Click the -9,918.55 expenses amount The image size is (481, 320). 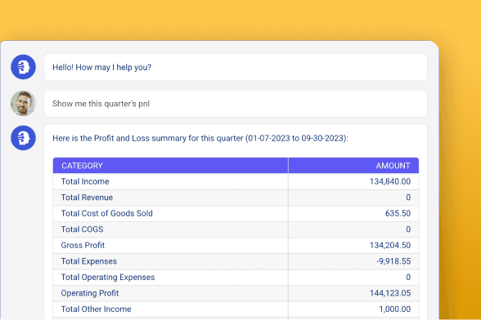[393, 261]
